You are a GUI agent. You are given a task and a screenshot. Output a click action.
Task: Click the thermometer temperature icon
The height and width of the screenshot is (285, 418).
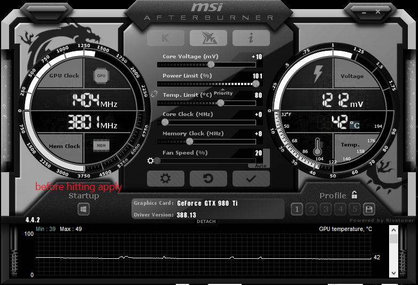pos(318,147)
